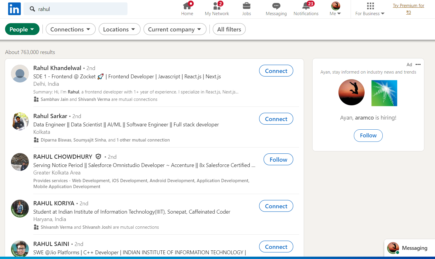Image resolution: width=435 pixels, height=259 pixels.
Task: Open the LinkedIn home logo
Action: pos(14,9)
